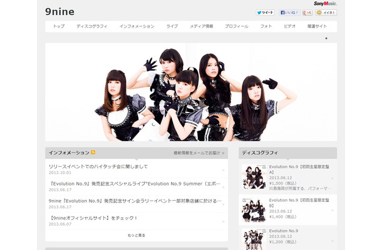The width and height of the screenshot is (382, 250).
Task: Open regular Evolution No.9 ¥1,200 thumbnail
Action: tap(254, 239)
